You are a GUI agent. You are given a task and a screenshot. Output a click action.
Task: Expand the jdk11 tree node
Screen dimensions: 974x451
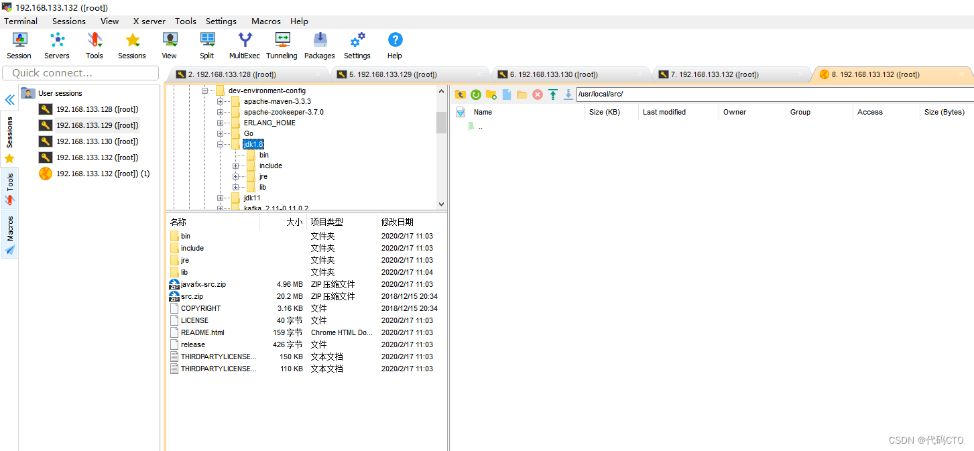tap(220, 198)
